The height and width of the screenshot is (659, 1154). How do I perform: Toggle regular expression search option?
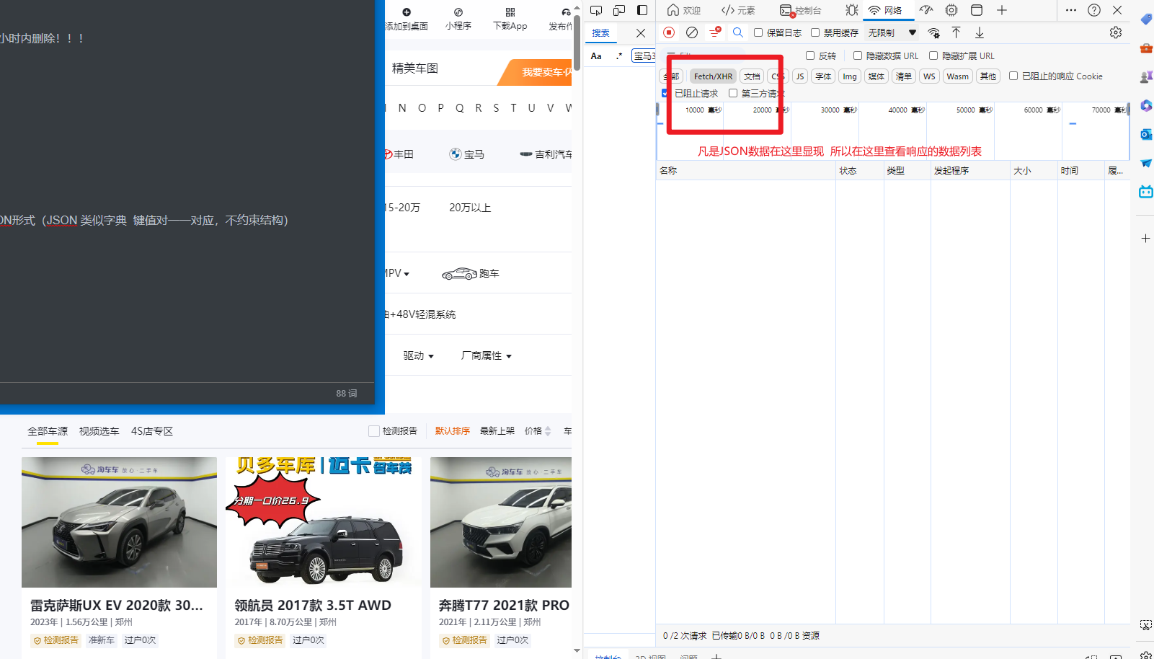coord(619,56)
